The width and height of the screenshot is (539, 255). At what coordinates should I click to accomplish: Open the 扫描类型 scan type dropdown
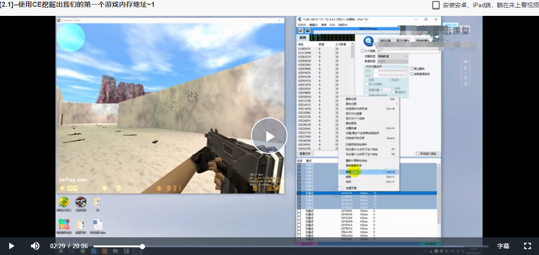click(x=393, y=56)
